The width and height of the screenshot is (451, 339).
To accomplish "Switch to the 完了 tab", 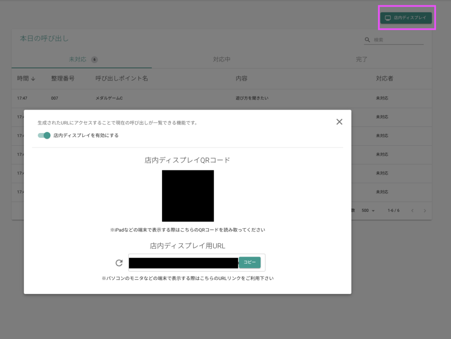I will coord(362,59).
